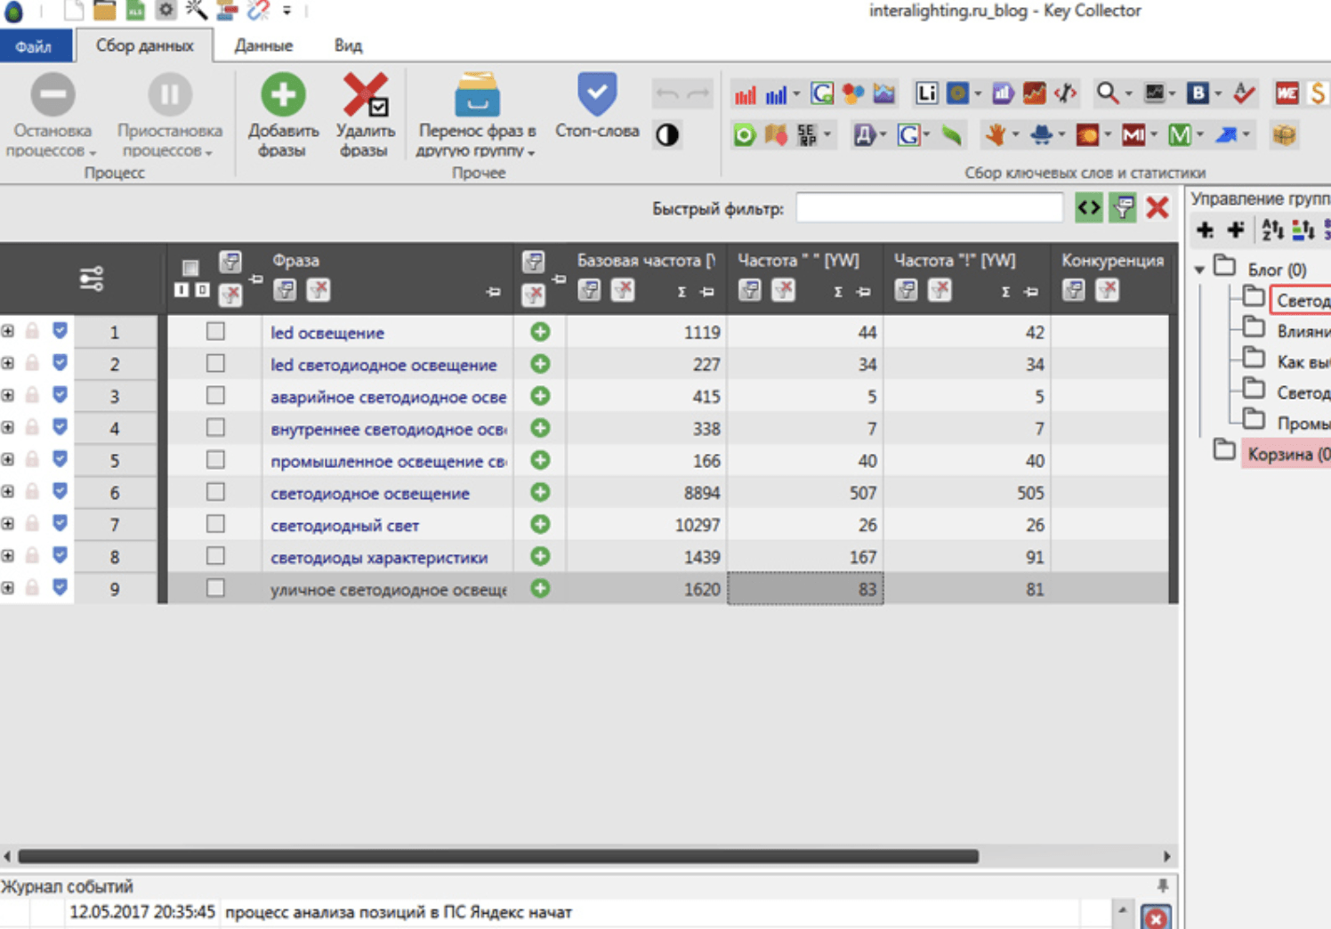Click the 'Остановка процессов' button
This screenshot has width=1331, height=929.
tap(52, 115)
